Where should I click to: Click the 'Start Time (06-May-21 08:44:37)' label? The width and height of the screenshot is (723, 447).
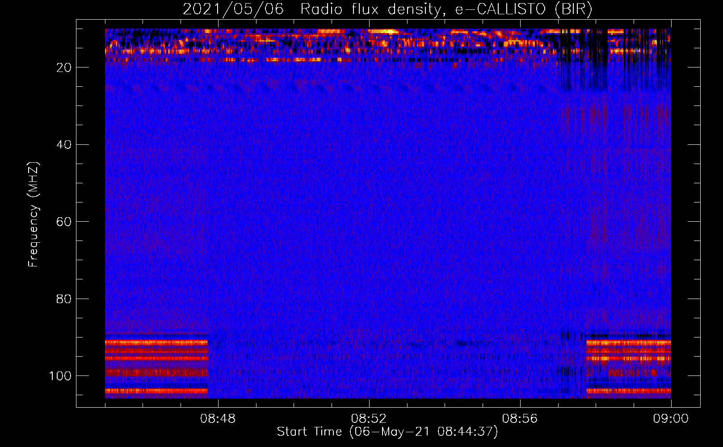click(x=387, y=431)
